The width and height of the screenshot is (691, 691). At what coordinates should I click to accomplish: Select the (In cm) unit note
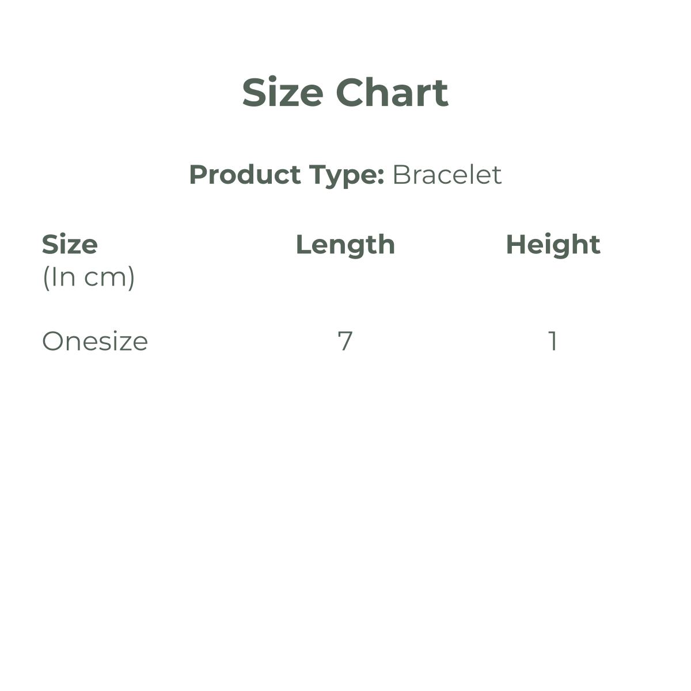89,277
